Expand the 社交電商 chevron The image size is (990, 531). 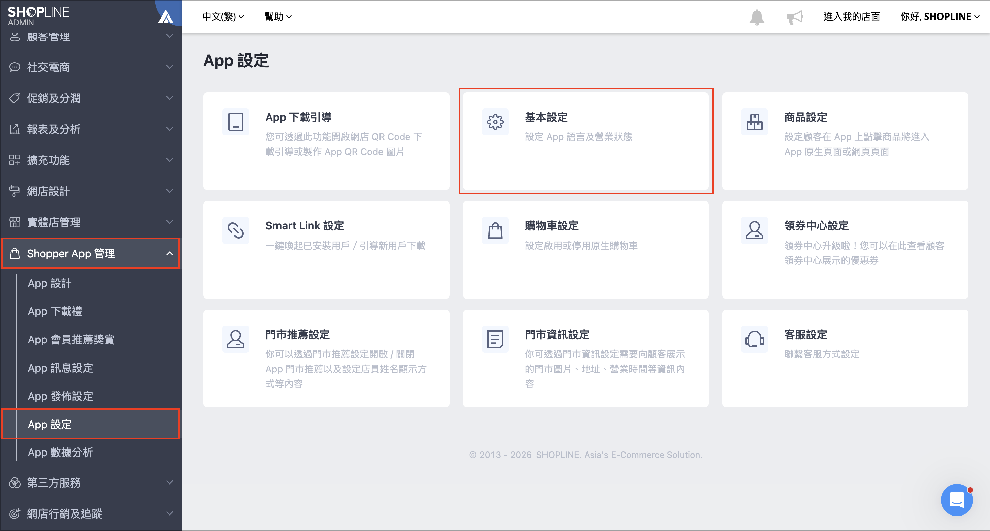(169, 67)
